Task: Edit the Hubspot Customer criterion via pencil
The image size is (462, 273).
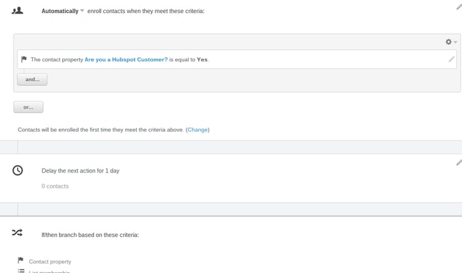Action: point(451,59)
